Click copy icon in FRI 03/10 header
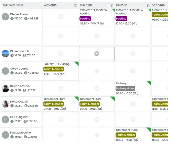Image resolution: width=171 pixels, height=144 pixels. point(148,5)
